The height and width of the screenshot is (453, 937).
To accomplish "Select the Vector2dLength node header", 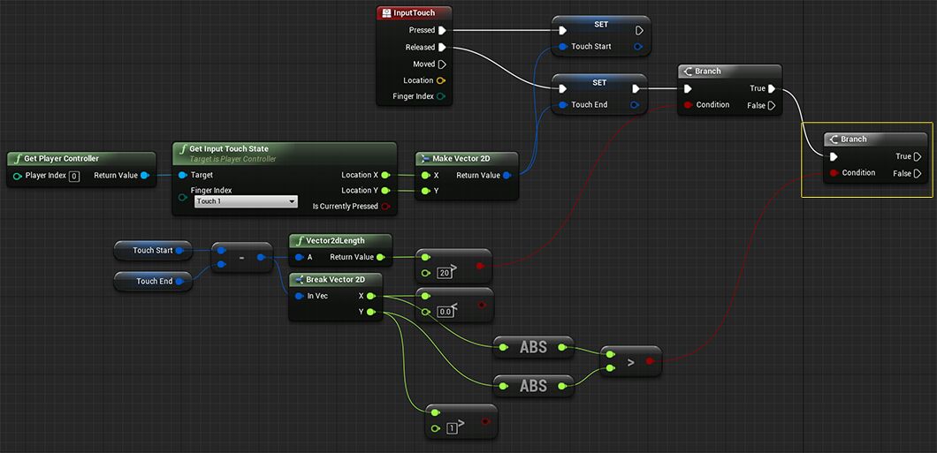I will tap(334, 240).
